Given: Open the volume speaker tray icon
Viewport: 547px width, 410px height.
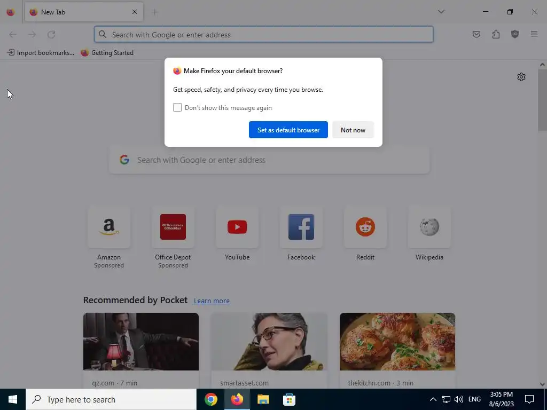Looking at the screenshot, I should coord(459,399).
